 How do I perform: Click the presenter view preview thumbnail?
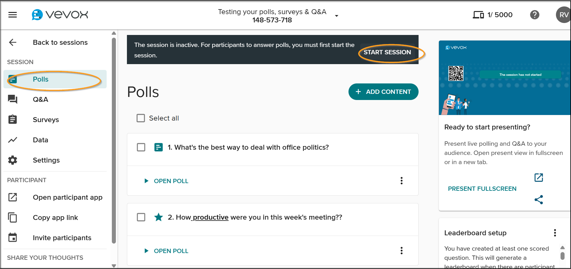(x=504, y=78)
